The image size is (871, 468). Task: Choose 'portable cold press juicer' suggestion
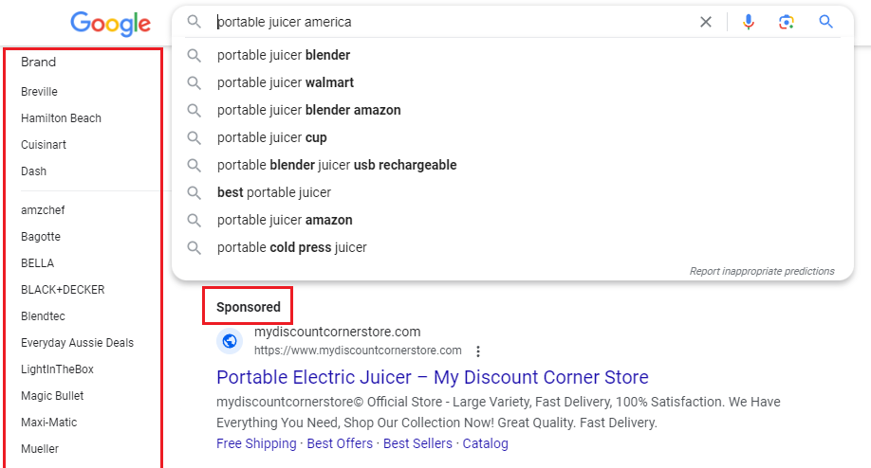coord(291,247)
